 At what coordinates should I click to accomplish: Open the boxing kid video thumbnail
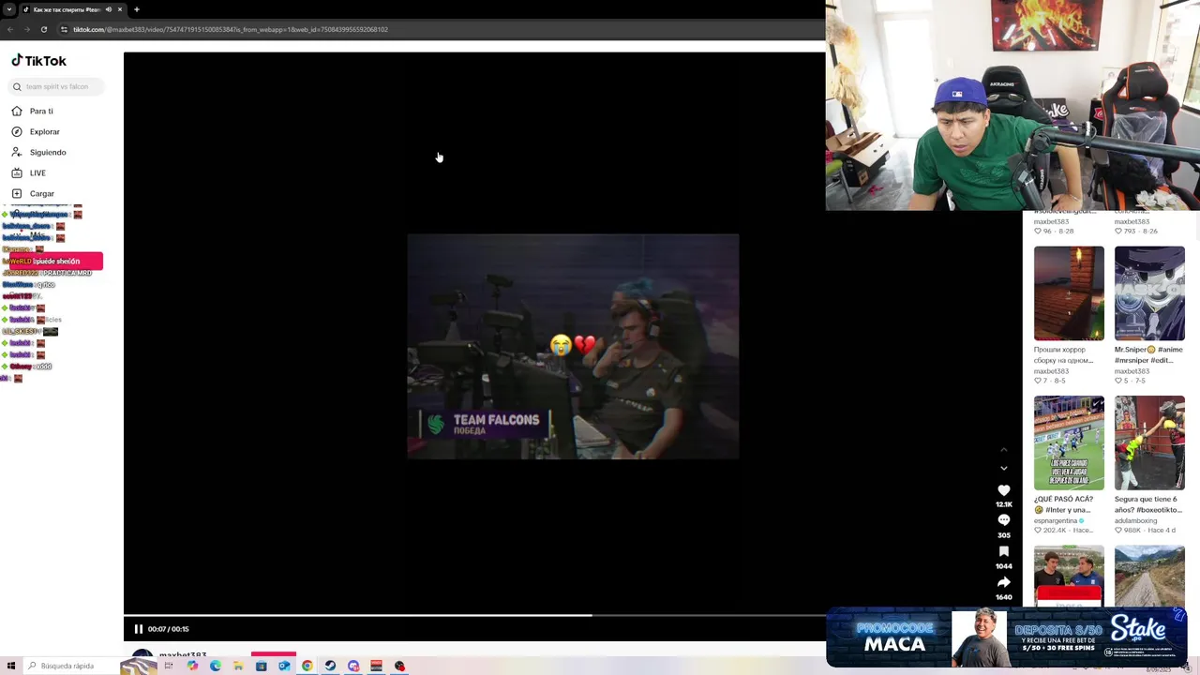coord(1149,442)
